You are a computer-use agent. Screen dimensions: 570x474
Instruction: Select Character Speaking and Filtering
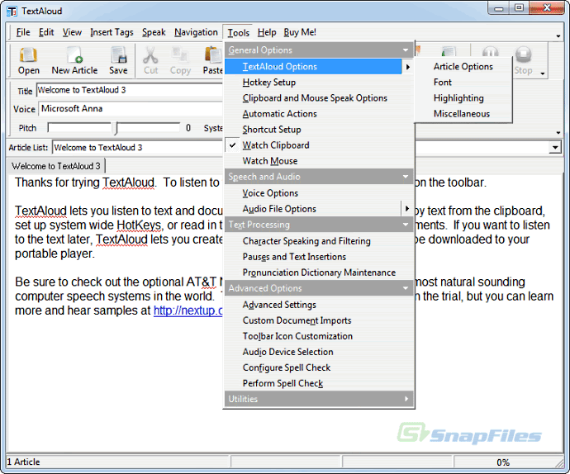pos(319,241)
